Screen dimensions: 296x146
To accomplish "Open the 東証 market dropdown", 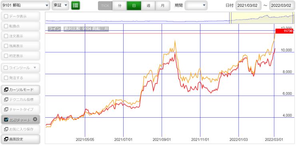I will (x=60, y=6).
